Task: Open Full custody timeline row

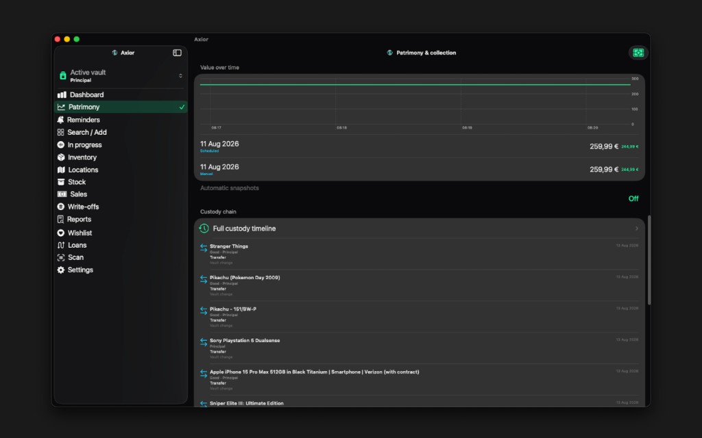Action: point(420,229)
